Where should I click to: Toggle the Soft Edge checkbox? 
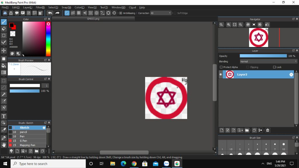(175, 13)
